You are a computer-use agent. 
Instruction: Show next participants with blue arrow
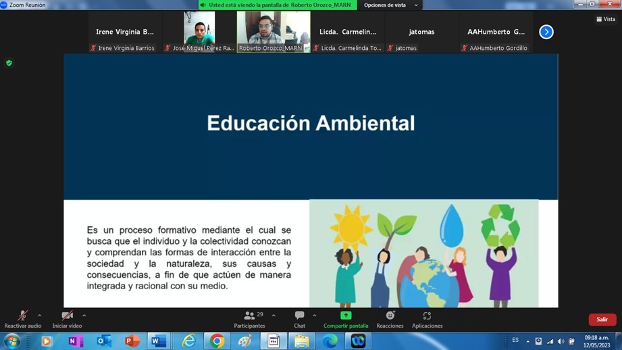tap(546, 32)
